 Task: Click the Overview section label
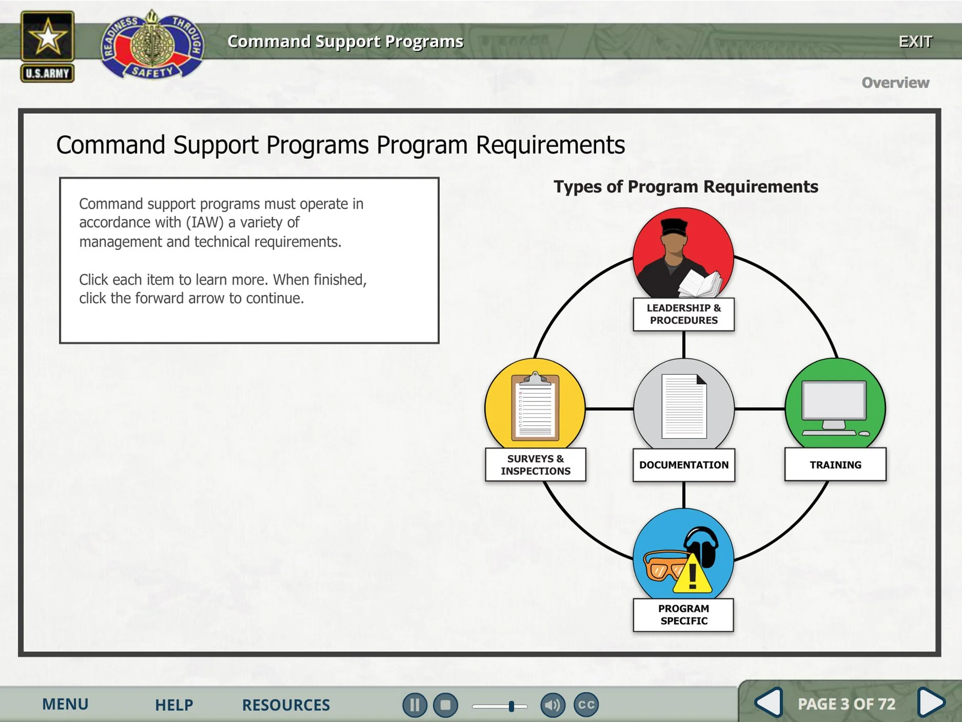point(895,82)
